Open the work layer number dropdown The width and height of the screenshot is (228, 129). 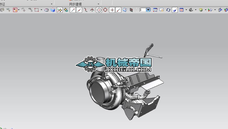point(148,10)
